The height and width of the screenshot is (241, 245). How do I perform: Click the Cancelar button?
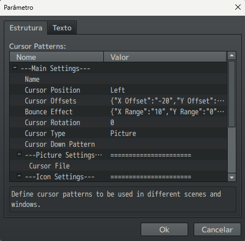217,230
